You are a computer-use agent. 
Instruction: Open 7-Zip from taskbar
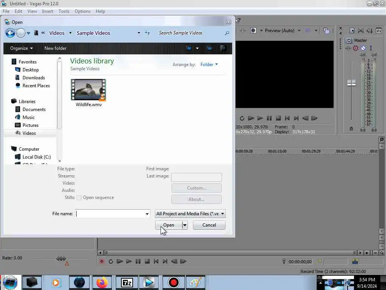click(x=127, y=282)
